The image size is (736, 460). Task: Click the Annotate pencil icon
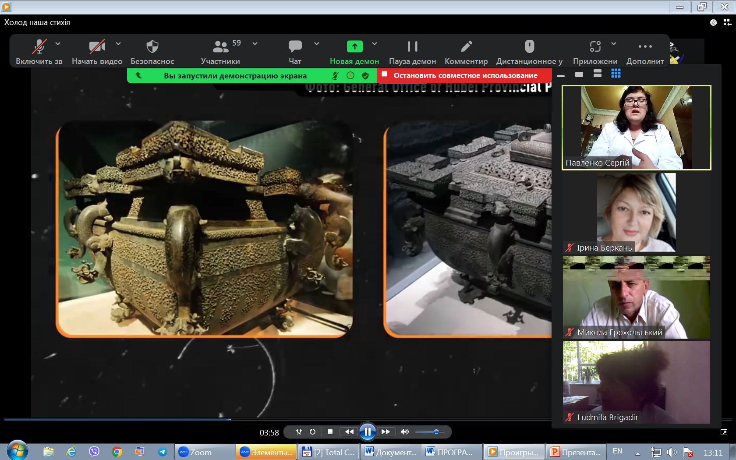coord(466,46)
